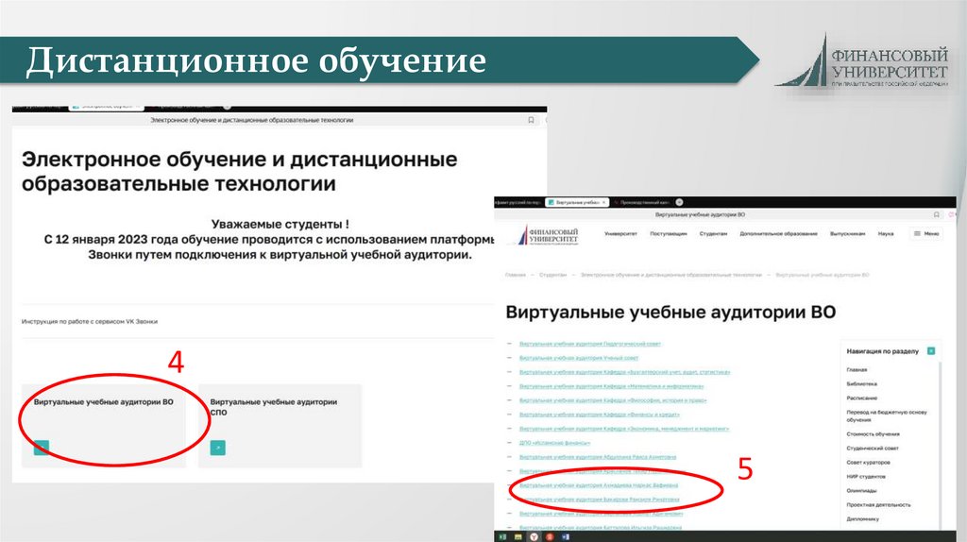Open red round app icon in taskbar
967x542 pixels.
[550, 537]
